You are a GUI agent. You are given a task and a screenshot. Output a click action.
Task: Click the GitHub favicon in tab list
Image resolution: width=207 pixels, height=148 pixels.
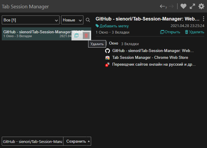point(108,51)
